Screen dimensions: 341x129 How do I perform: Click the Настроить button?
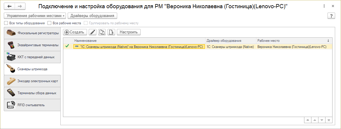129,32
